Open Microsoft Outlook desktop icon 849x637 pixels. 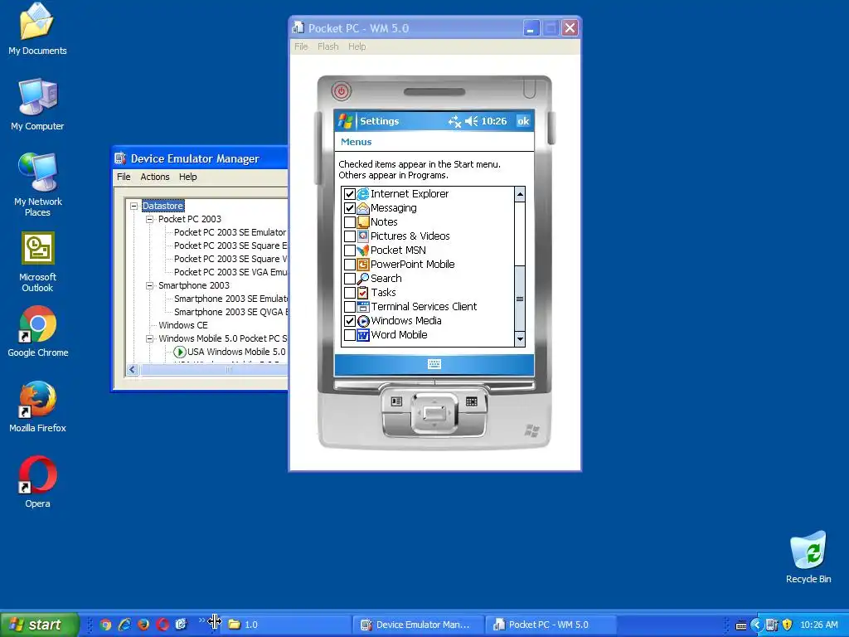click(37, 261)
